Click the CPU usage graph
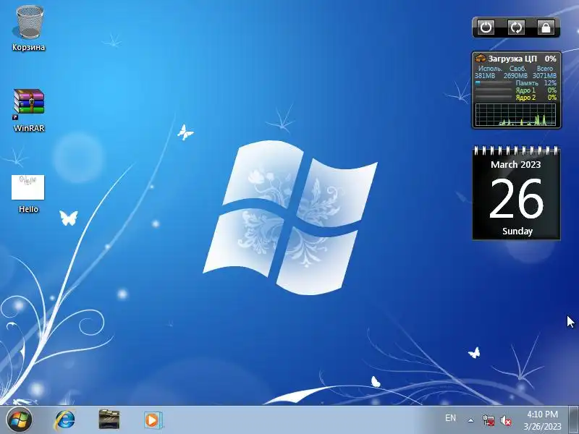Screen dimensions: 579x434 pyautogui.click(x=516, y=114)
